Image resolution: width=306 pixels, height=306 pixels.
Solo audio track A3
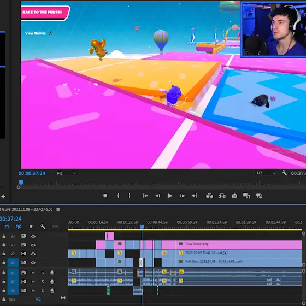43,291
